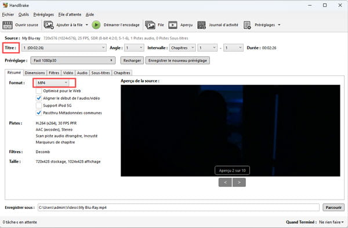Switch to the Vidéo tab

point(68,73)
